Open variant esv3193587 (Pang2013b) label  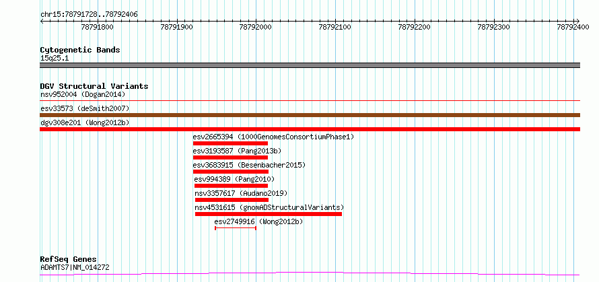coord(237,151)
